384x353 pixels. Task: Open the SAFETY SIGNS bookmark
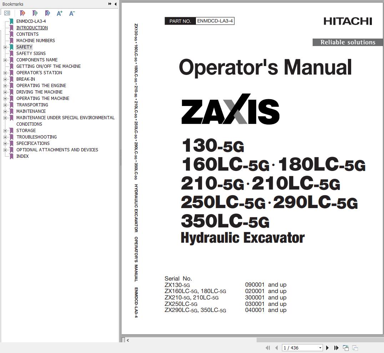tap(31, 54)
